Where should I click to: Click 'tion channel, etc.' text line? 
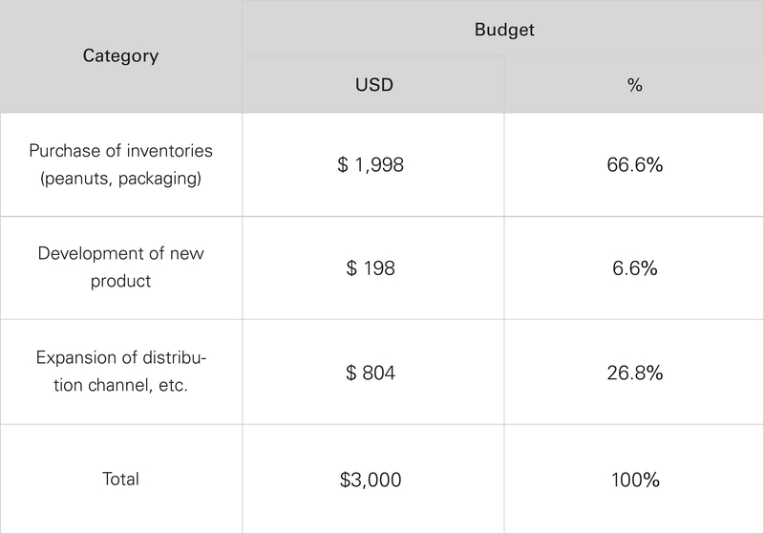point(120,385)
